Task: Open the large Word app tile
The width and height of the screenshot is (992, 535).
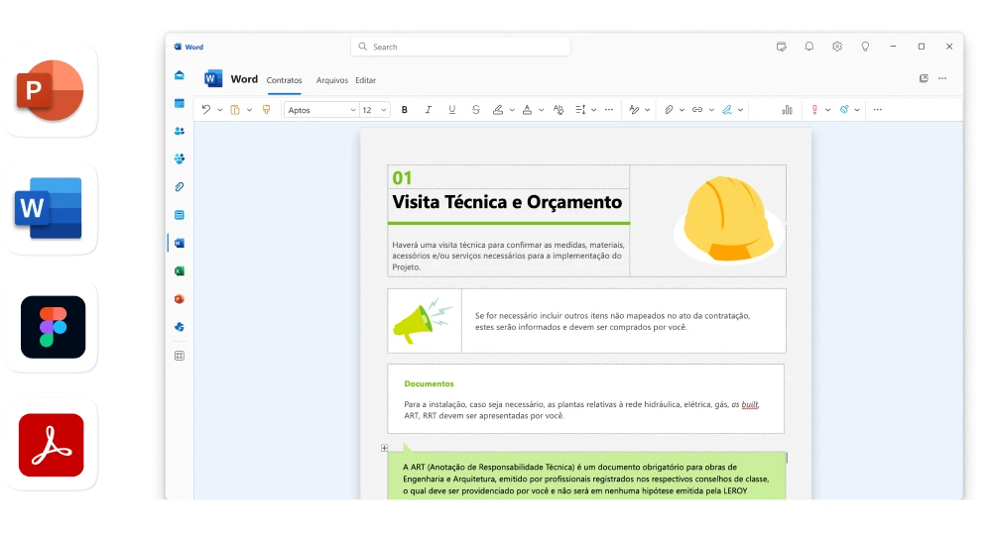Action: [x=51, y=208]
